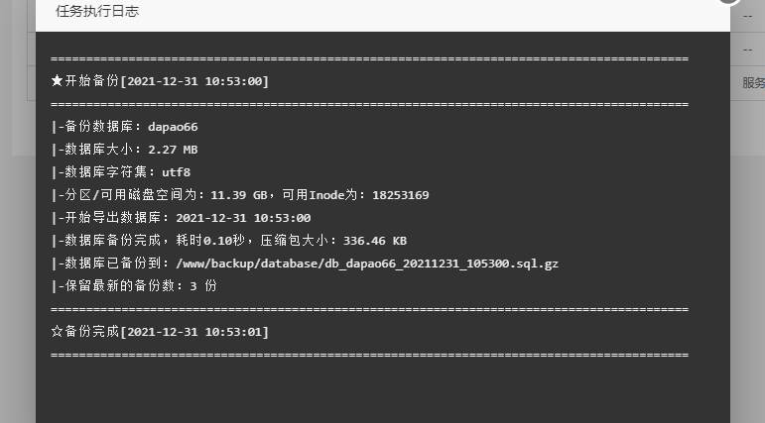Click the 备份完成 finish timestamp line

(x=160, y=332)
